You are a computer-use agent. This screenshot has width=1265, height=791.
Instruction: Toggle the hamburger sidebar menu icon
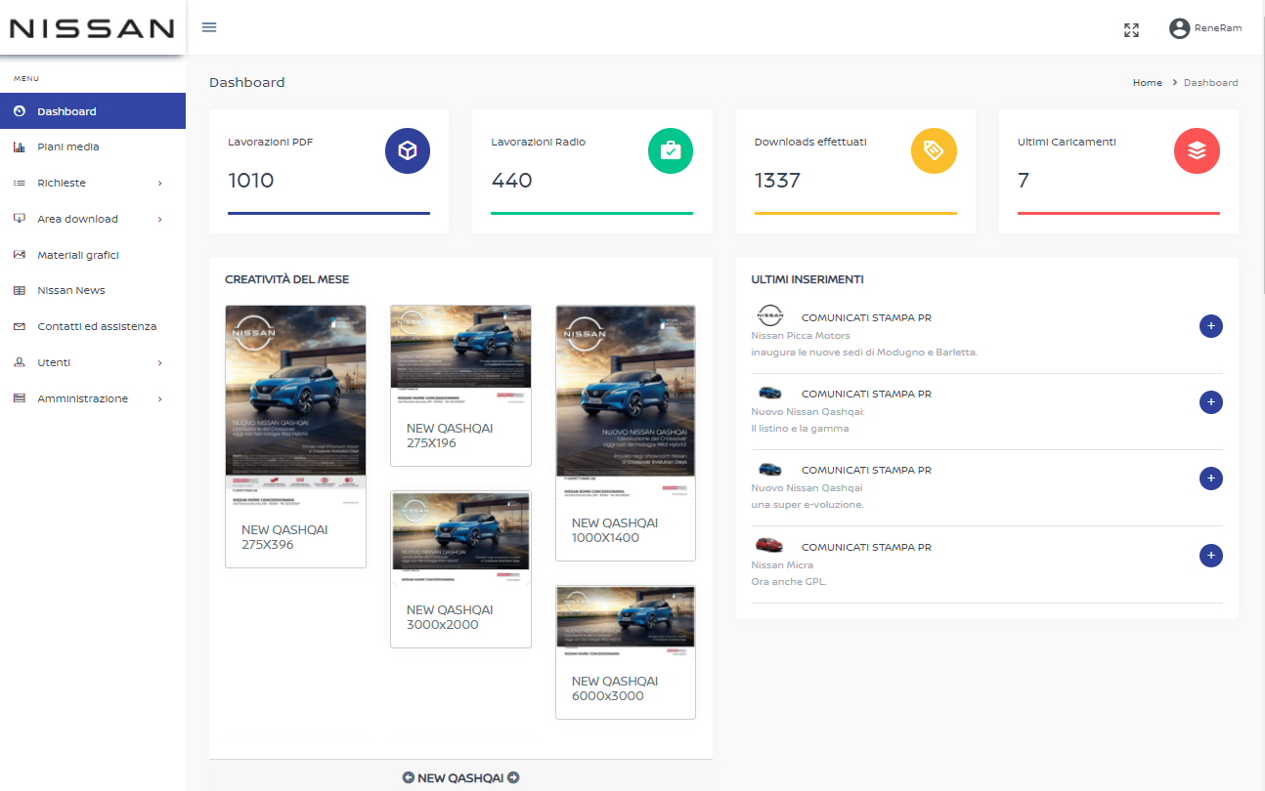tap(209, 27)
